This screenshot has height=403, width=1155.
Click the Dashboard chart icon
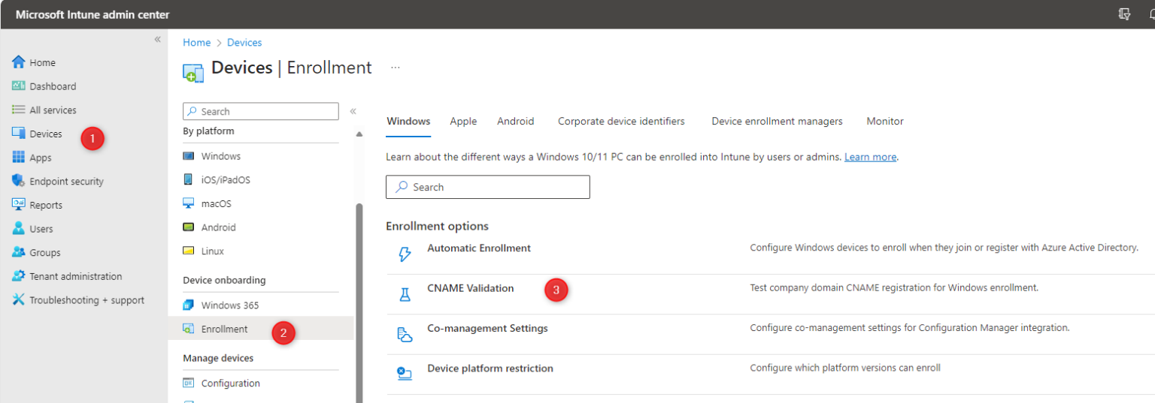(19, 86)
